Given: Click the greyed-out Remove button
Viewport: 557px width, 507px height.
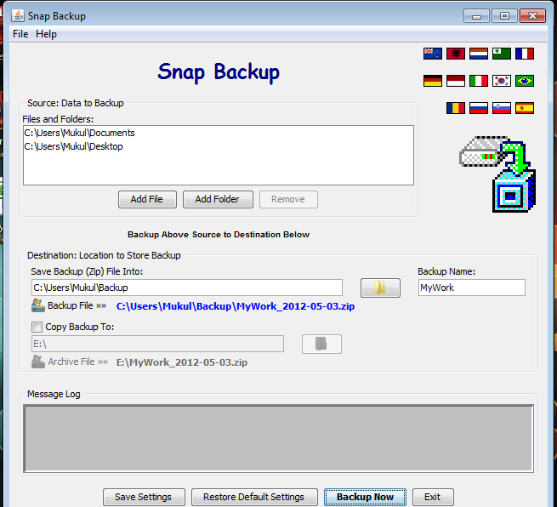Looking at the screenshot, I should pos(288,199).
